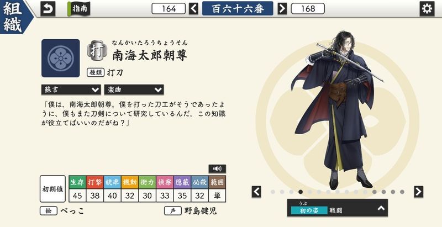Play voice with the speaker icon
This screenshot has width=442, height=227.
point(217,168)
